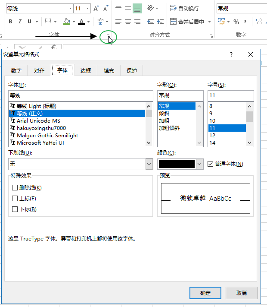The width and height of the screenshot is (267, 307).
Task: Click the black font color swatch
Action: [x=177, y=164]
